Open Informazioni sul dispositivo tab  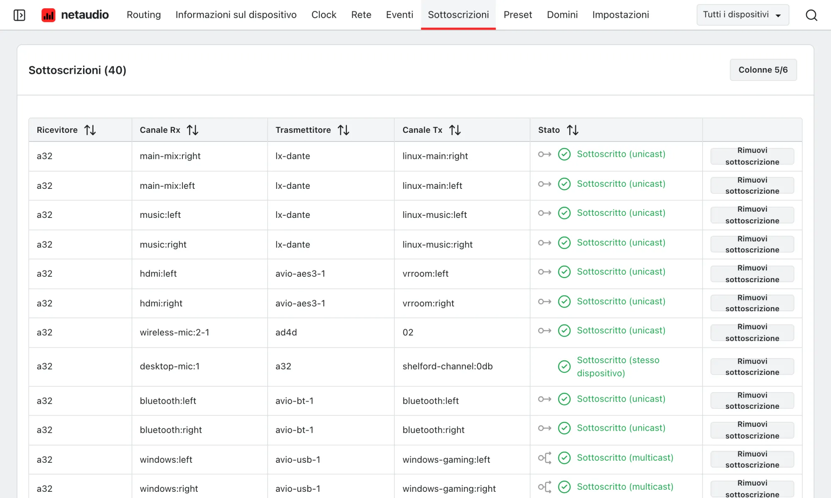point(236,15)
